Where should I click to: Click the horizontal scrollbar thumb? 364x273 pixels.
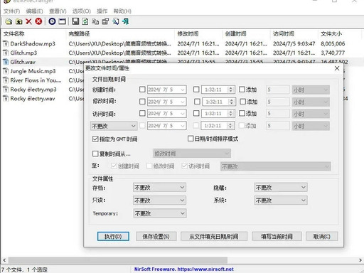(118, 260)
